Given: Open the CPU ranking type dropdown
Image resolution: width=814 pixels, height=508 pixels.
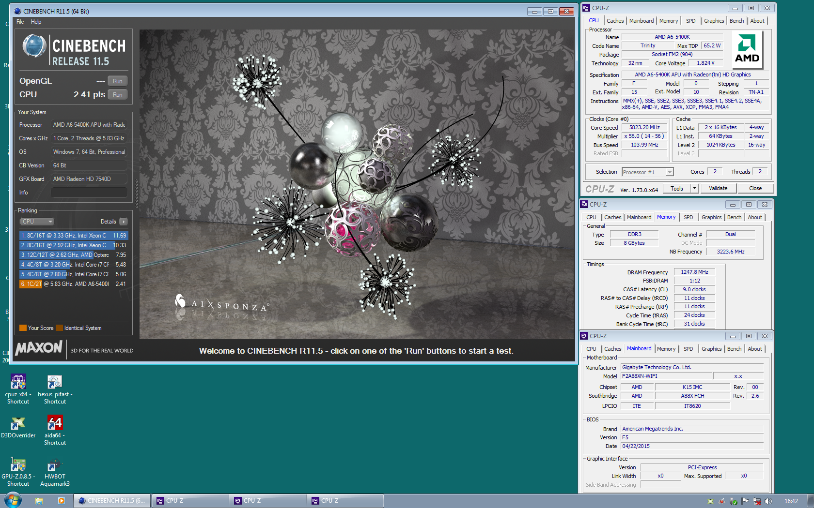Looking at the screenshot, I should click(x=37, y=222).
